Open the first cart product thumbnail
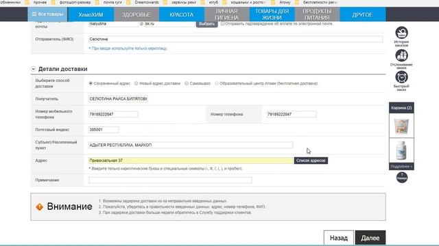This screenshot has width=439, height=246. pos(401,126)
